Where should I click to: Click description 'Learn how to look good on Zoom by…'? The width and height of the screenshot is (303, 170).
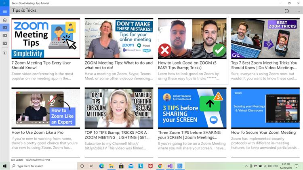click(188, 76)
